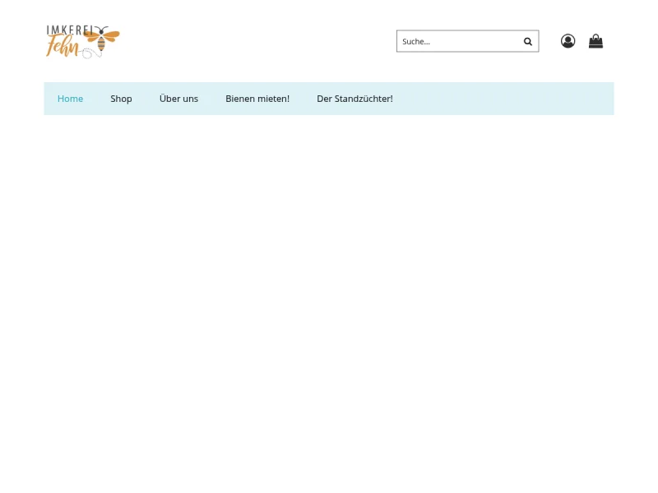Open the Shop menu item
The image size is (658, 493).
[121, 99]
